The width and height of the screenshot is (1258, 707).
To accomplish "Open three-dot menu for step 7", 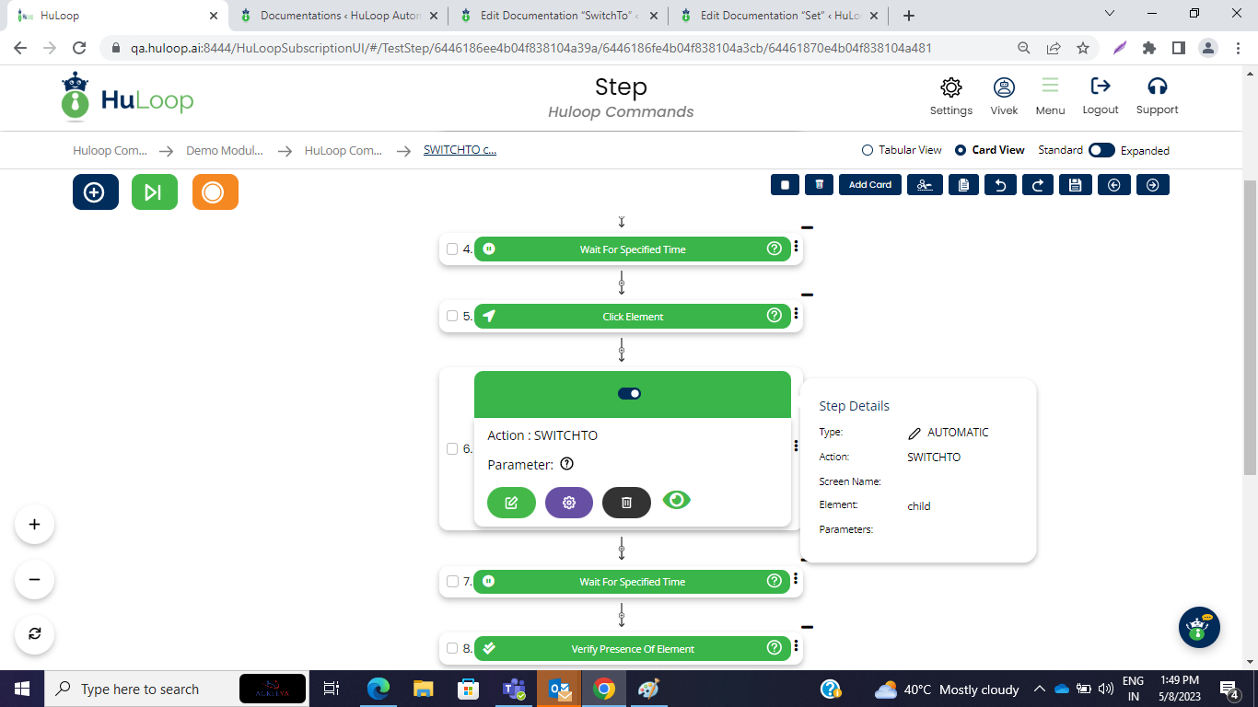I will point(796,579).
